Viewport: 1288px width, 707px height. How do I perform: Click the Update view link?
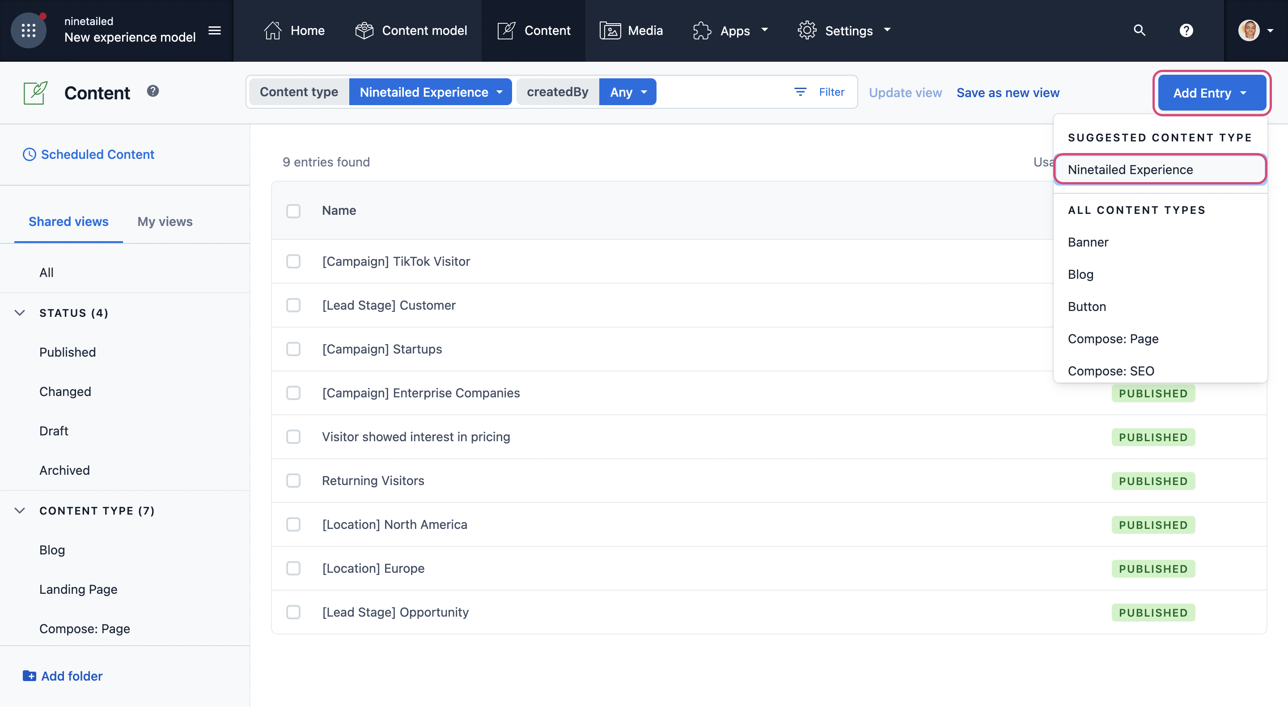905,93
